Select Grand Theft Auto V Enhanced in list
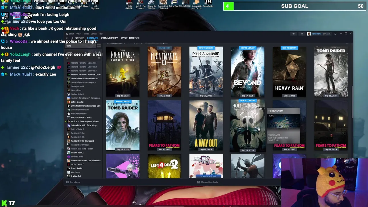Screen dimensions: 368x207 pos(85,78)
